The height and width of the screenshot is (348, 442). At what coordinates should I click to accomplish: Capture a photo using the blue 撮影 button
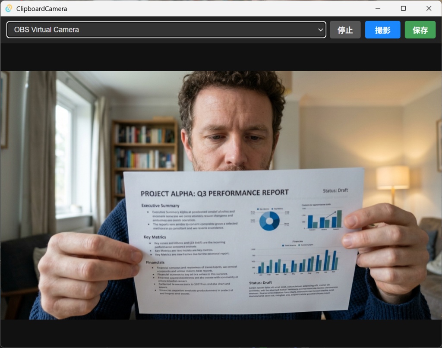[382, 30]
